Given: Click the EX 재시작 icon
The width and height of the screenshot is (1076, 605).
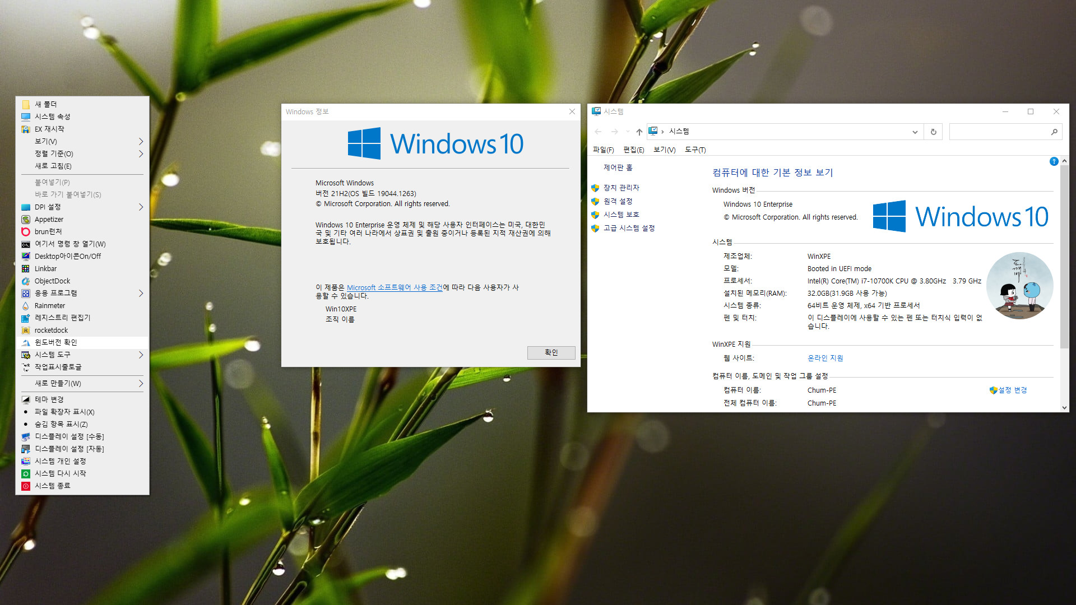Looking at the screenshot, I should 26,129.
